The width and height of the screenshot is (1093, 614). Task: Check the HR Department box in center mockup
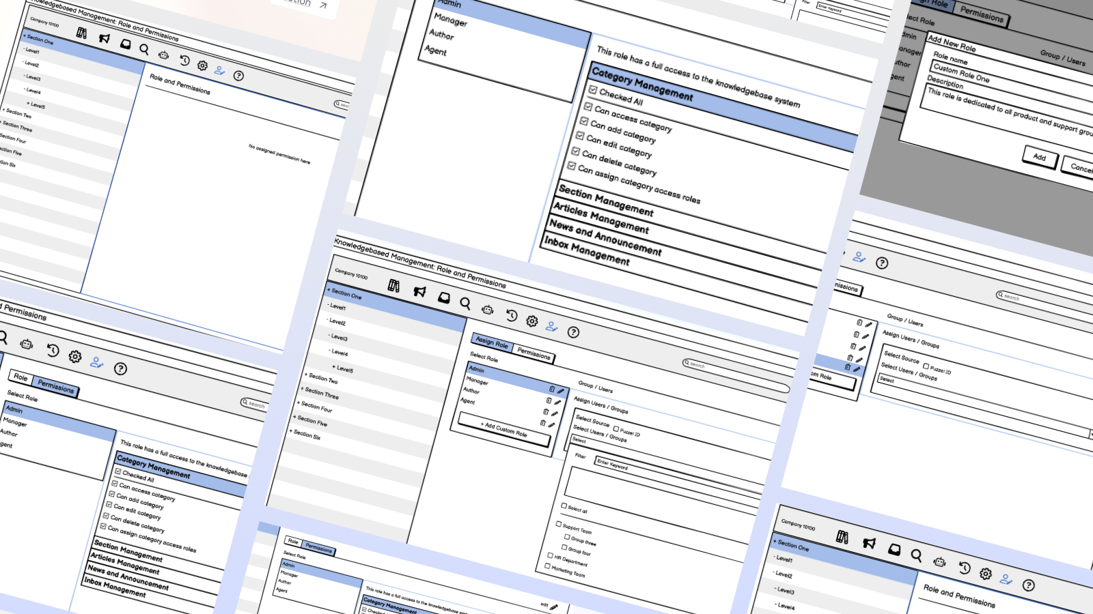pos(550,555)
